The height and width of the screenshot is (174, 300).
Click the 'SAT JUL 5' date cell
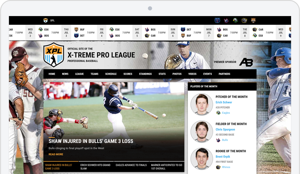click(x=137, y=33)
